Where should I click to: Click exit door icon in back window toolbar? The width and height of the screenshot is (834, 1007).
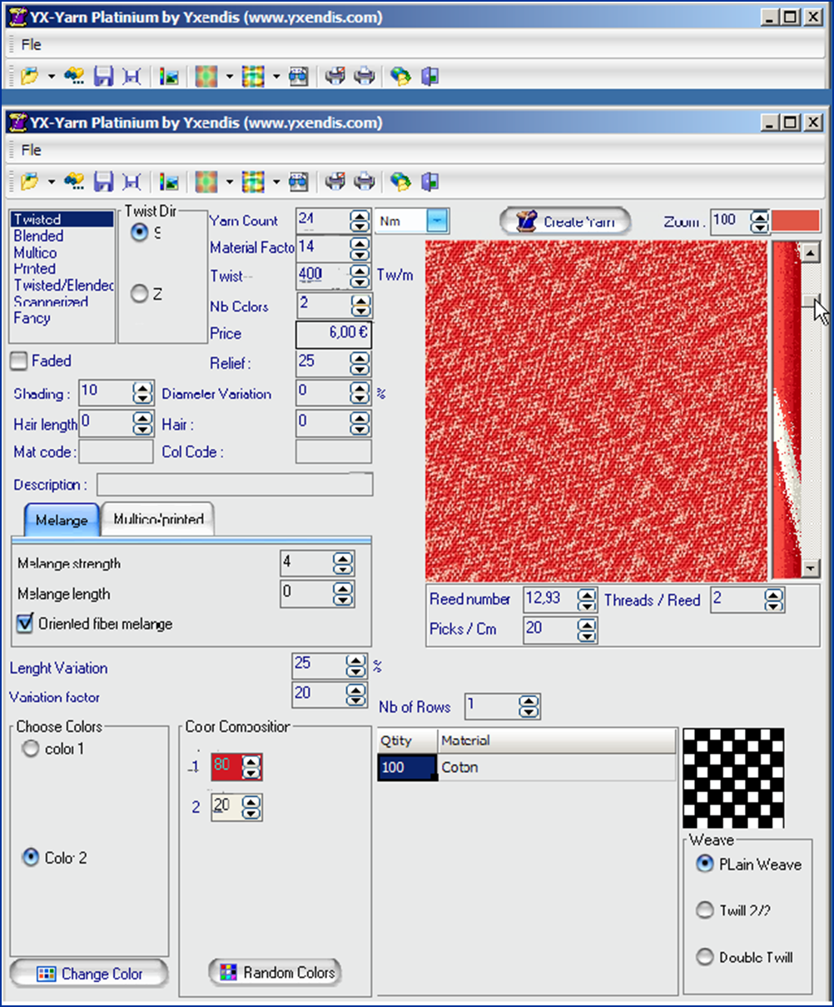[x=429, y=77]
